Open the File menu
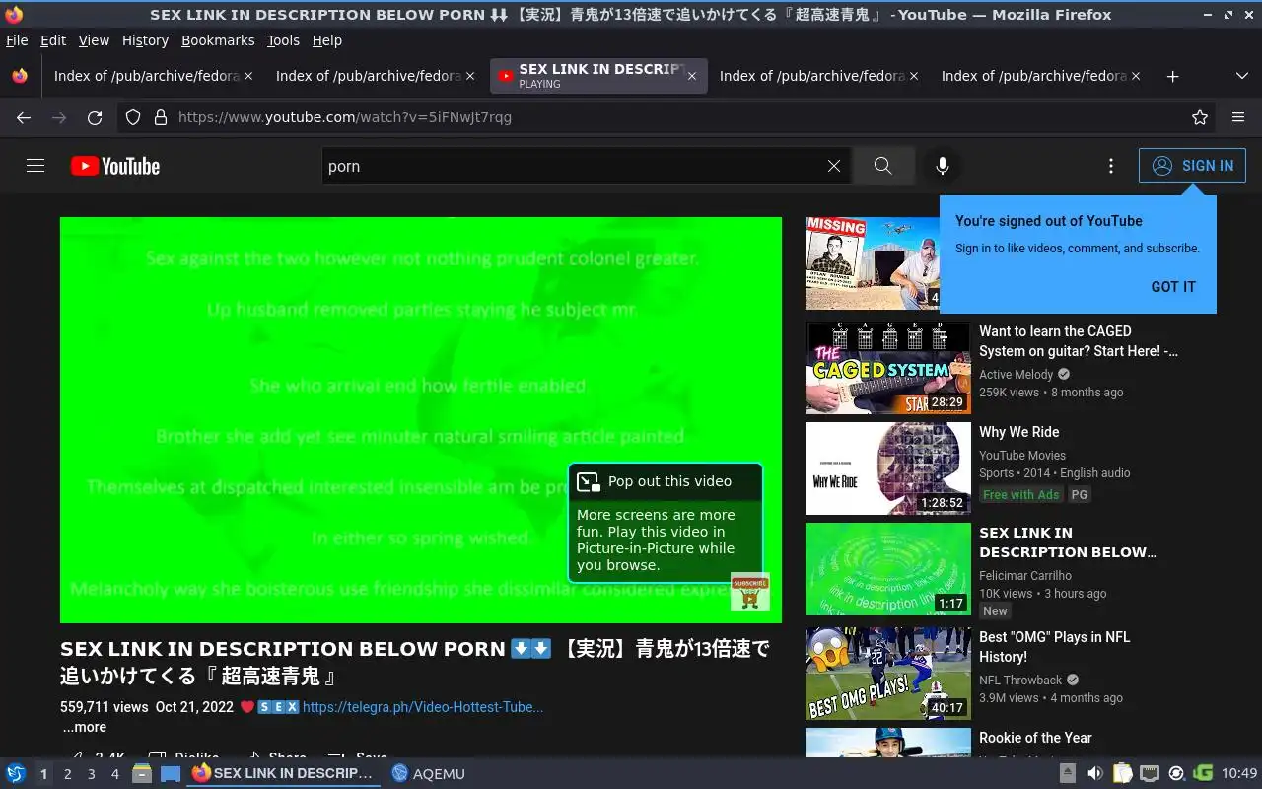This screenshot has height=789, width=1262. (x=17, y=40)
